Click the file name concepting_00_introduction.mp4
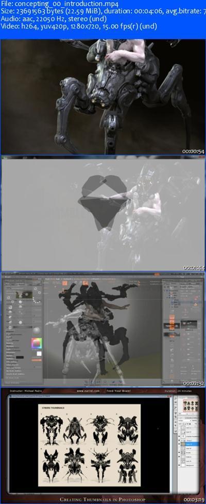The height and width of the screenshot is (504, 206). click(60, 4)
